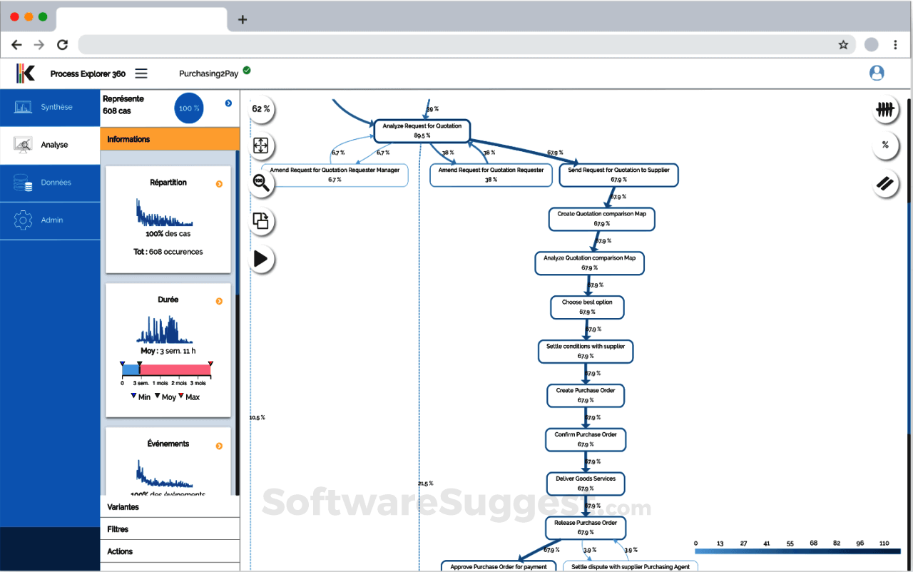Screen dimensions: 913x572
Task: Select the Données sidebar icon
Action: pos(50,183)
